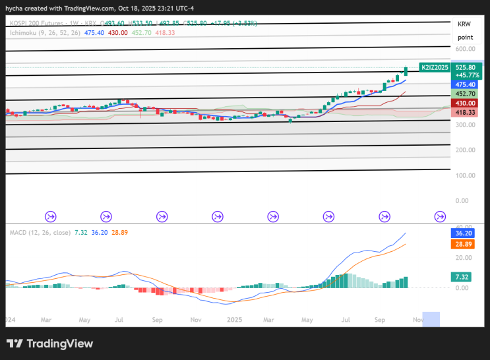Click the rollover marker icon near Mar 2025
The image size is (490, 360).
[x=273, y=216]
